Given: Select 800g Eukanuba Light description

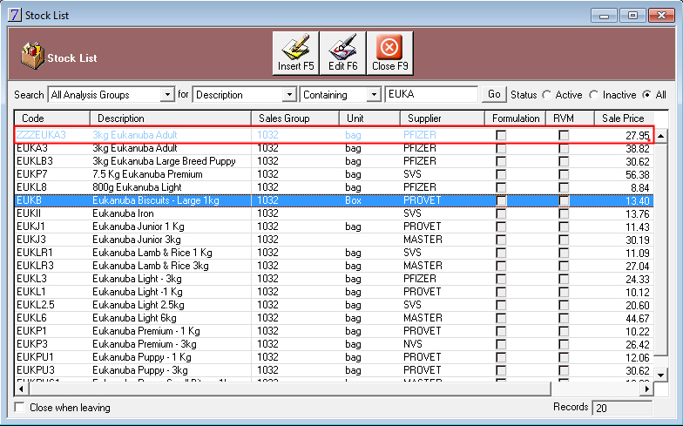Looking at the screenshot, I should point(137,187).
